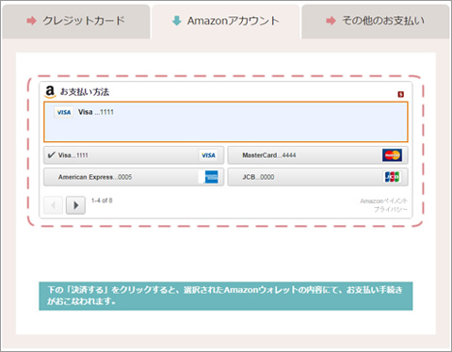Pick the American Express...0005 card

134,177
